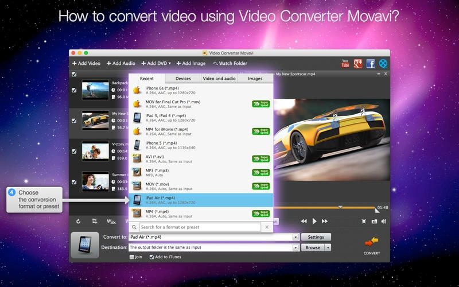Viewport: 459px width, 287px height.
Task: Toggle fullscreen preview icon
Action: click(x=364, y=222)
